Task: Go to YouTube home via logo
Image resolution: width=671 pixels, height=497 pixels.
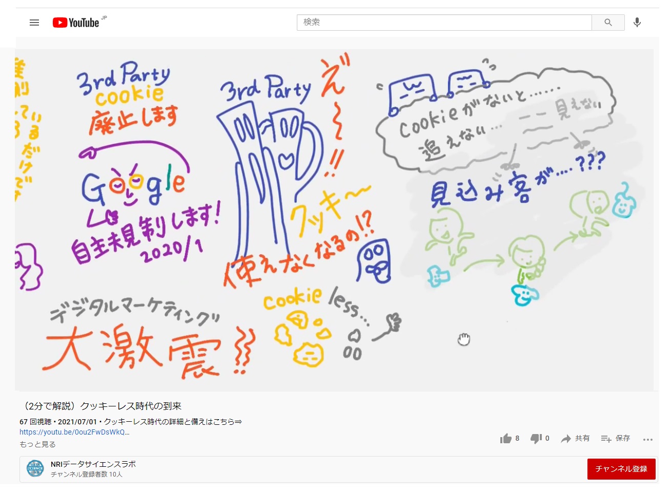Action: 76,23
